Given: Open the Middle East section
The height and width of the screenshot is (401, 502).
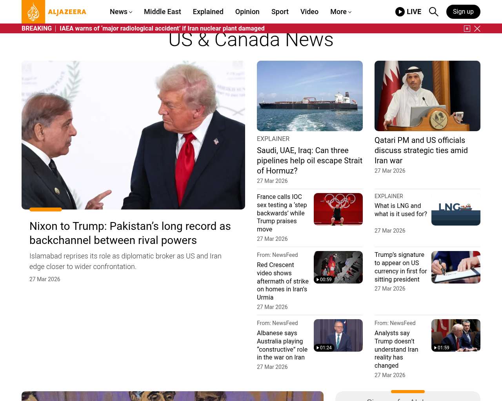Looking at the screenshot, I should pyautogui.click(x=162, y=12).
